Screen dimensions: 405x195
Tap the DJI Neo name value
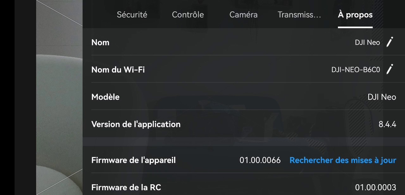click(367, 42)
